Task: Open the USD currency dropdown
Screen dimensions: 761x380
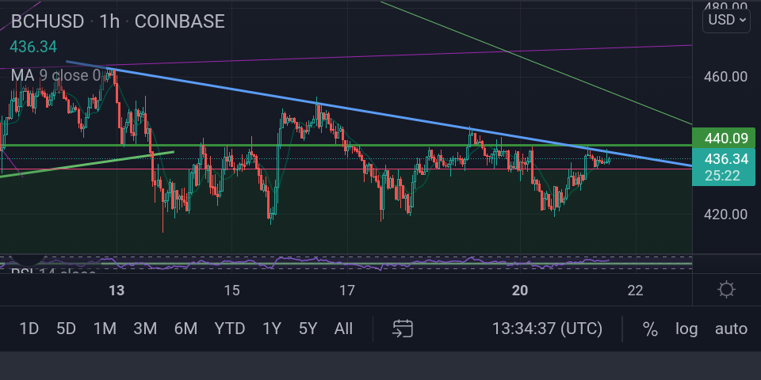Action: click(x=726, y=21)
